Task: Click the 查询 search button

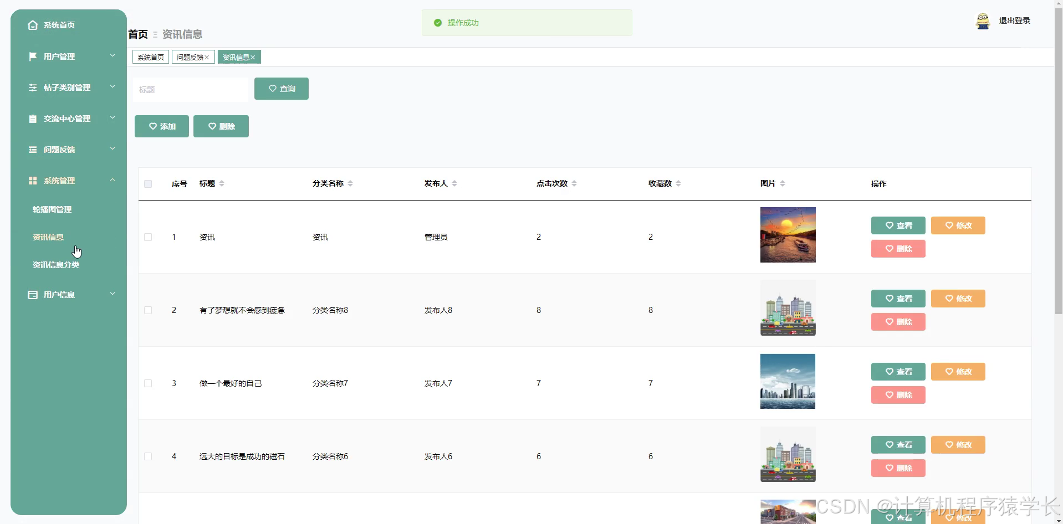Action: (282, 89)
